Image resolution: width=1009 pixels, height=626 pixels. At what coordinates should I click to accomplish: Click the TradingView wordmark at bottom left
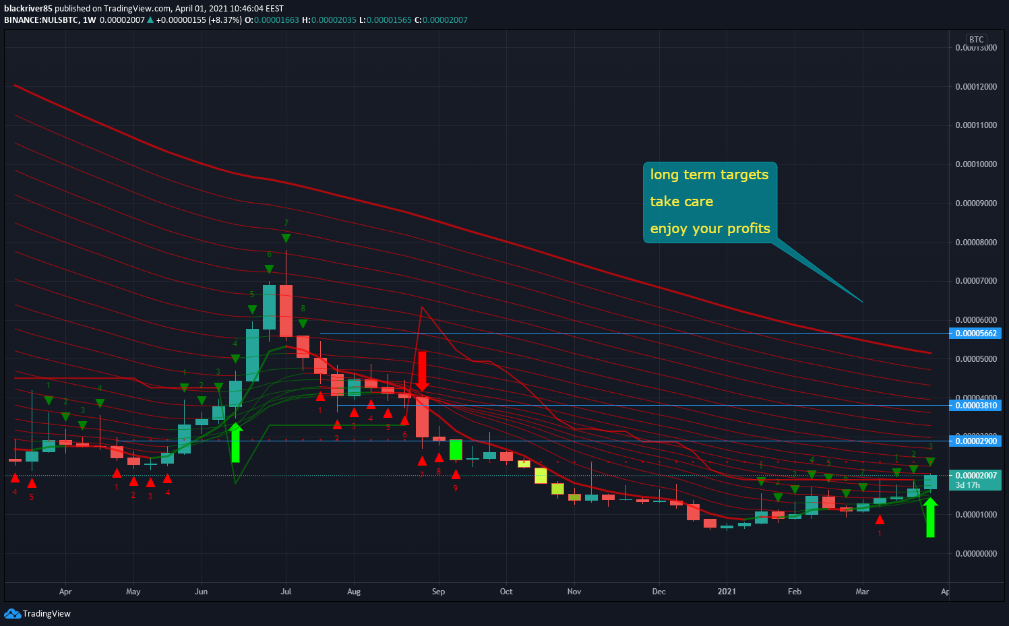point(47,614)
